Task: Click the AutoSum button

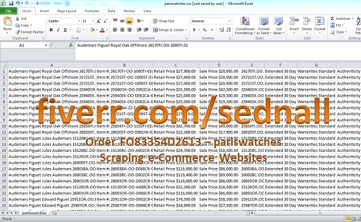Action: 342,19
